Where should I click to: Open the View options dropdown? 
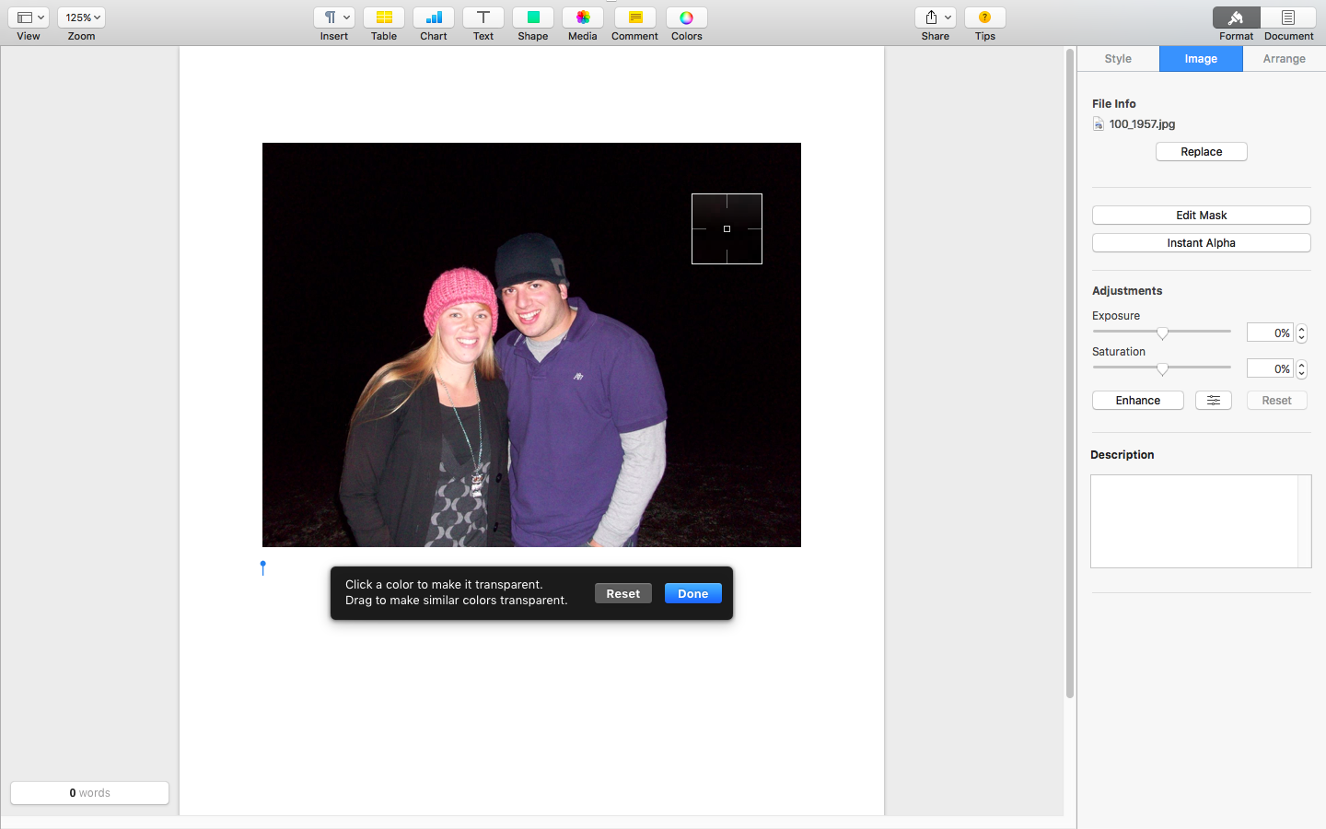28,17
